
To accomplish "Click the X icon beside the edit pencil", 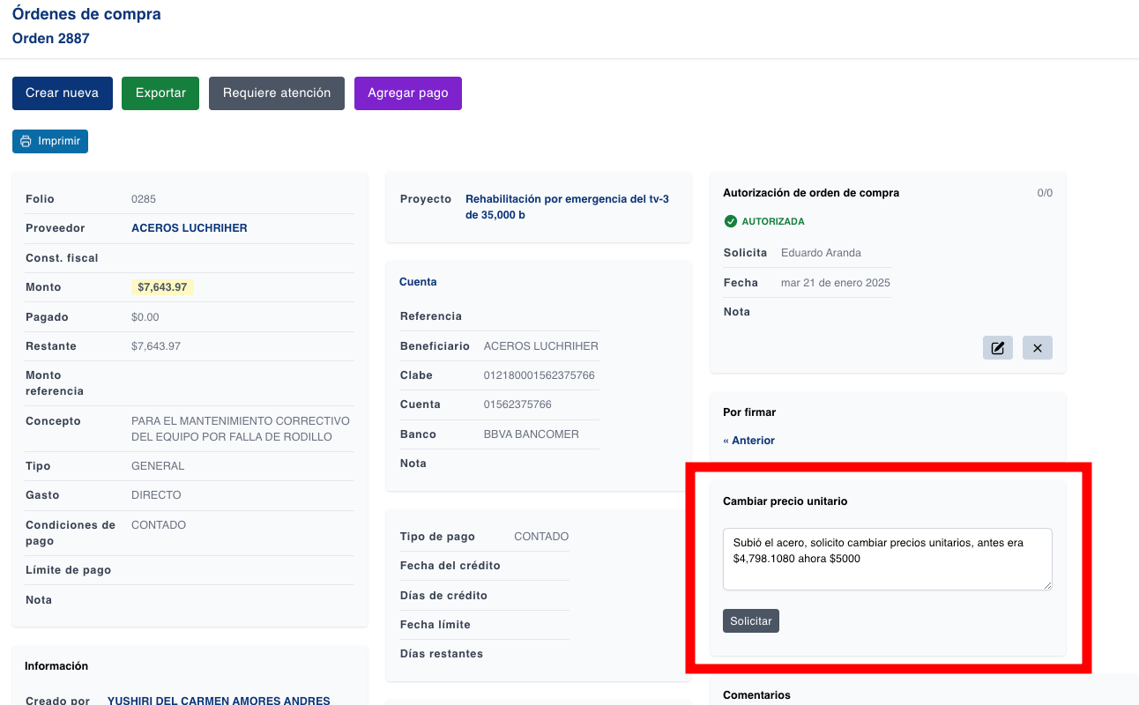I will coord(1037,347).
